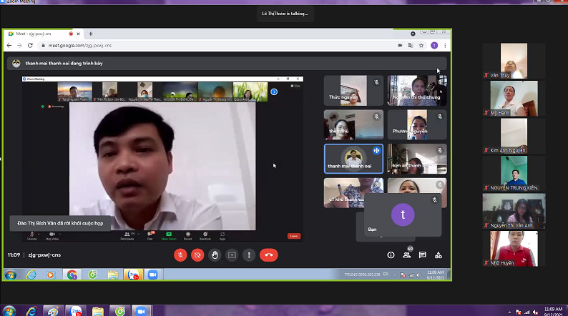The image size is (568, 316).
Task: Click the red Leave button in Zoom
Action: (293, 236)
